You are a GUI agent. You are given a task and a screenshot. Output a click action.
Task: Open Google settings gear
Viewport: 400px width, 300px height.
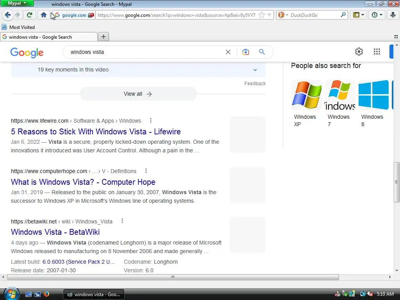359,52
